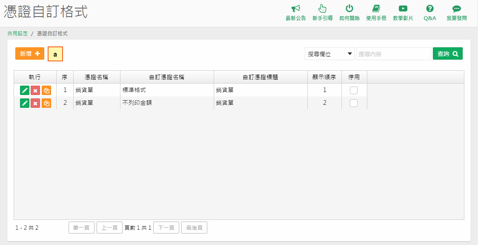Click 銷貨單 title cell in 不列印金額 row
Image resolution: width=478 pixels, height=245 pixels.
click(x=260, y=103)
